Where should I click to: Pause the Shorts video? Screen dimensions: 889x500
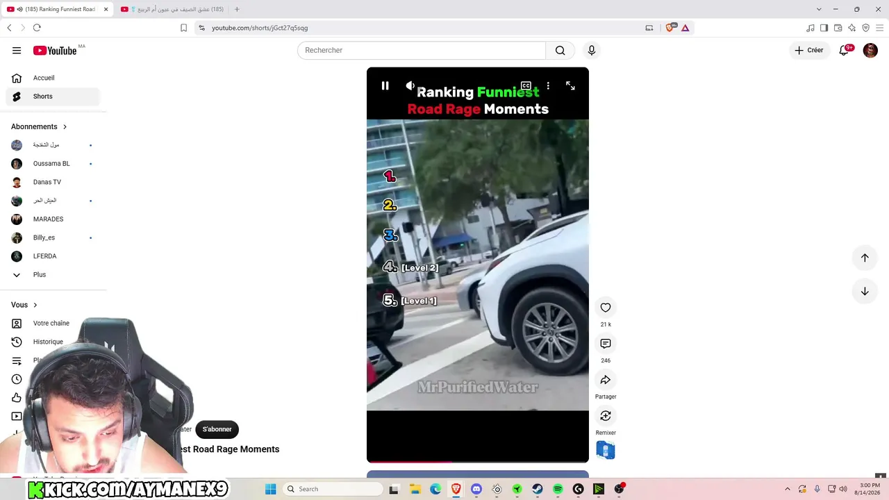point(385,85)
